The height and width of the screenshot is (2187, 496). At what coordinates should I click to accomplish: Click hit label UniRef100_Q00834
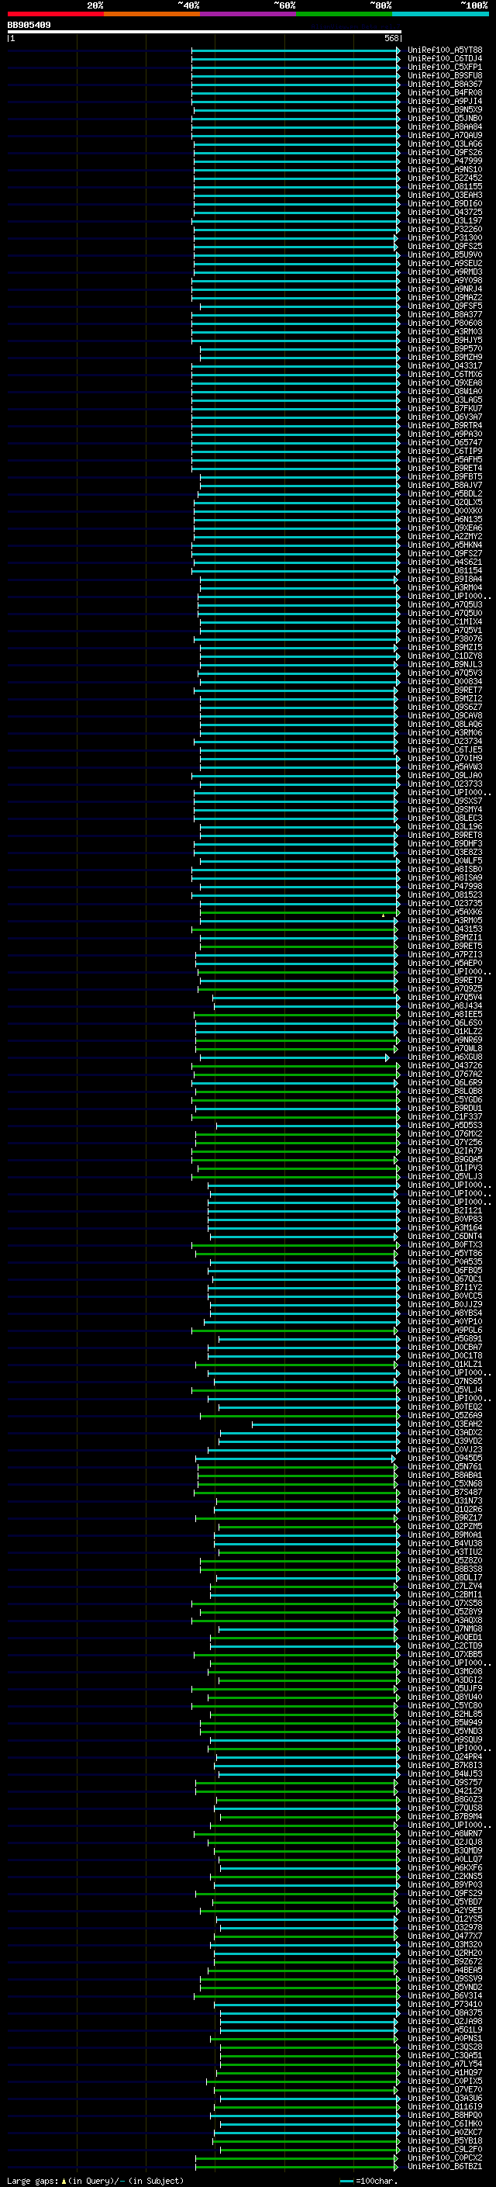point(445,682)
